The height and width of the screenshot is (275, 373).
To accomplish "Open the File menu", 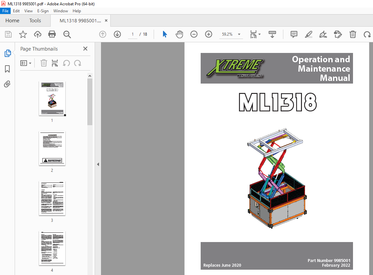I will pyautogui.click(x=5, y=11).
